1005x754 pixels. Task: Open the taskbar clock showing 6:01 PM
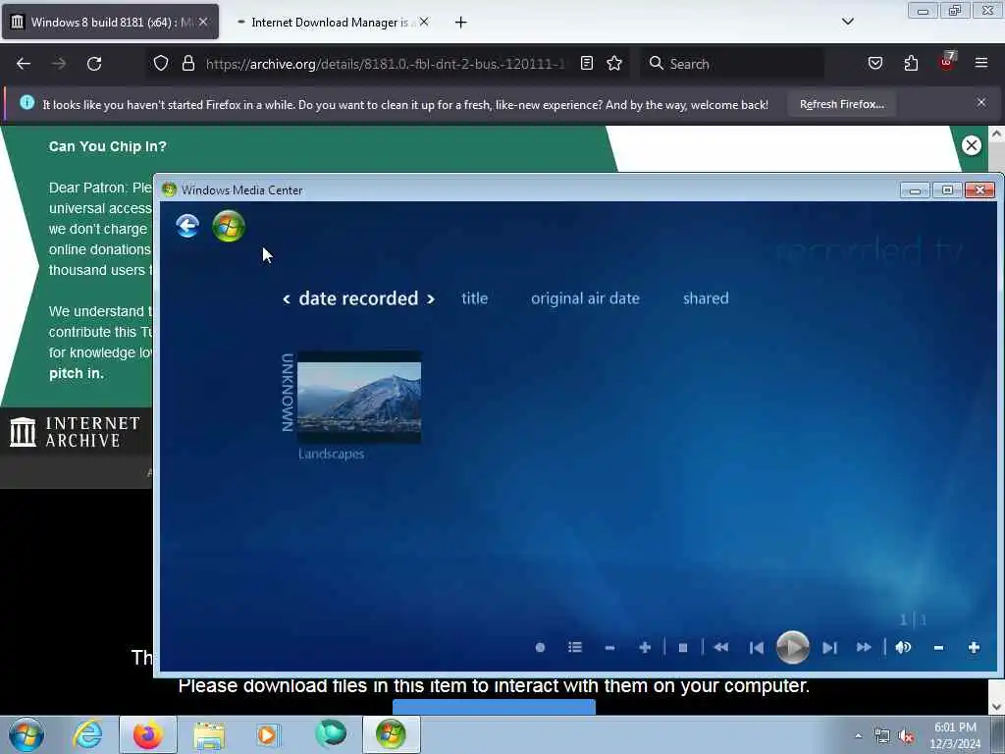(955, 735)
